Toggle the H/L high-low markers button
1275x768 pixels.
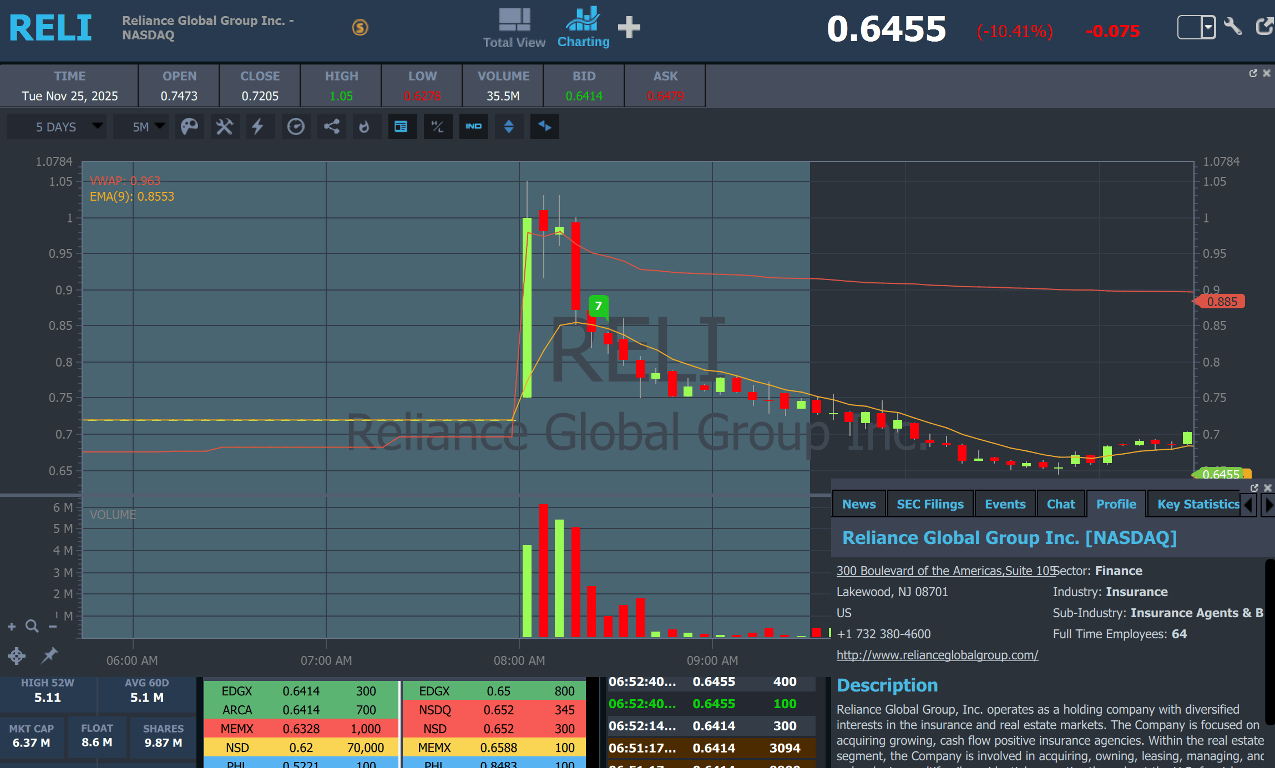point(438,127)
